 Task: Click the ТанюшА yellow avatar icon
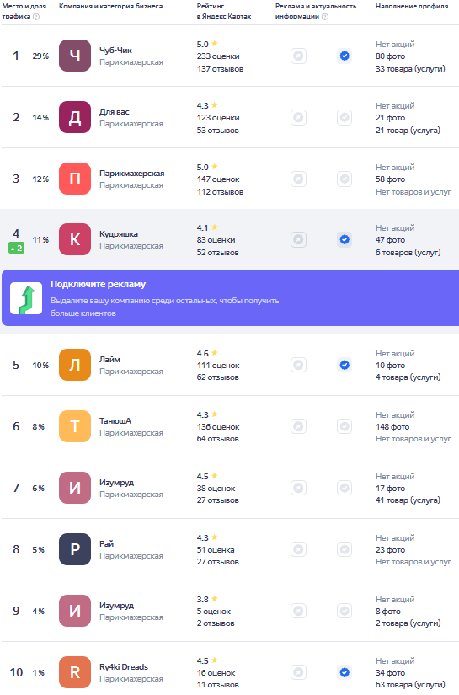tap(75, 426)
